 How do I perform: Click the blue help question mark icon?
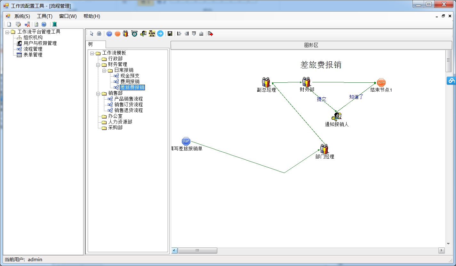pyautogui.click(x=44, y=24)
